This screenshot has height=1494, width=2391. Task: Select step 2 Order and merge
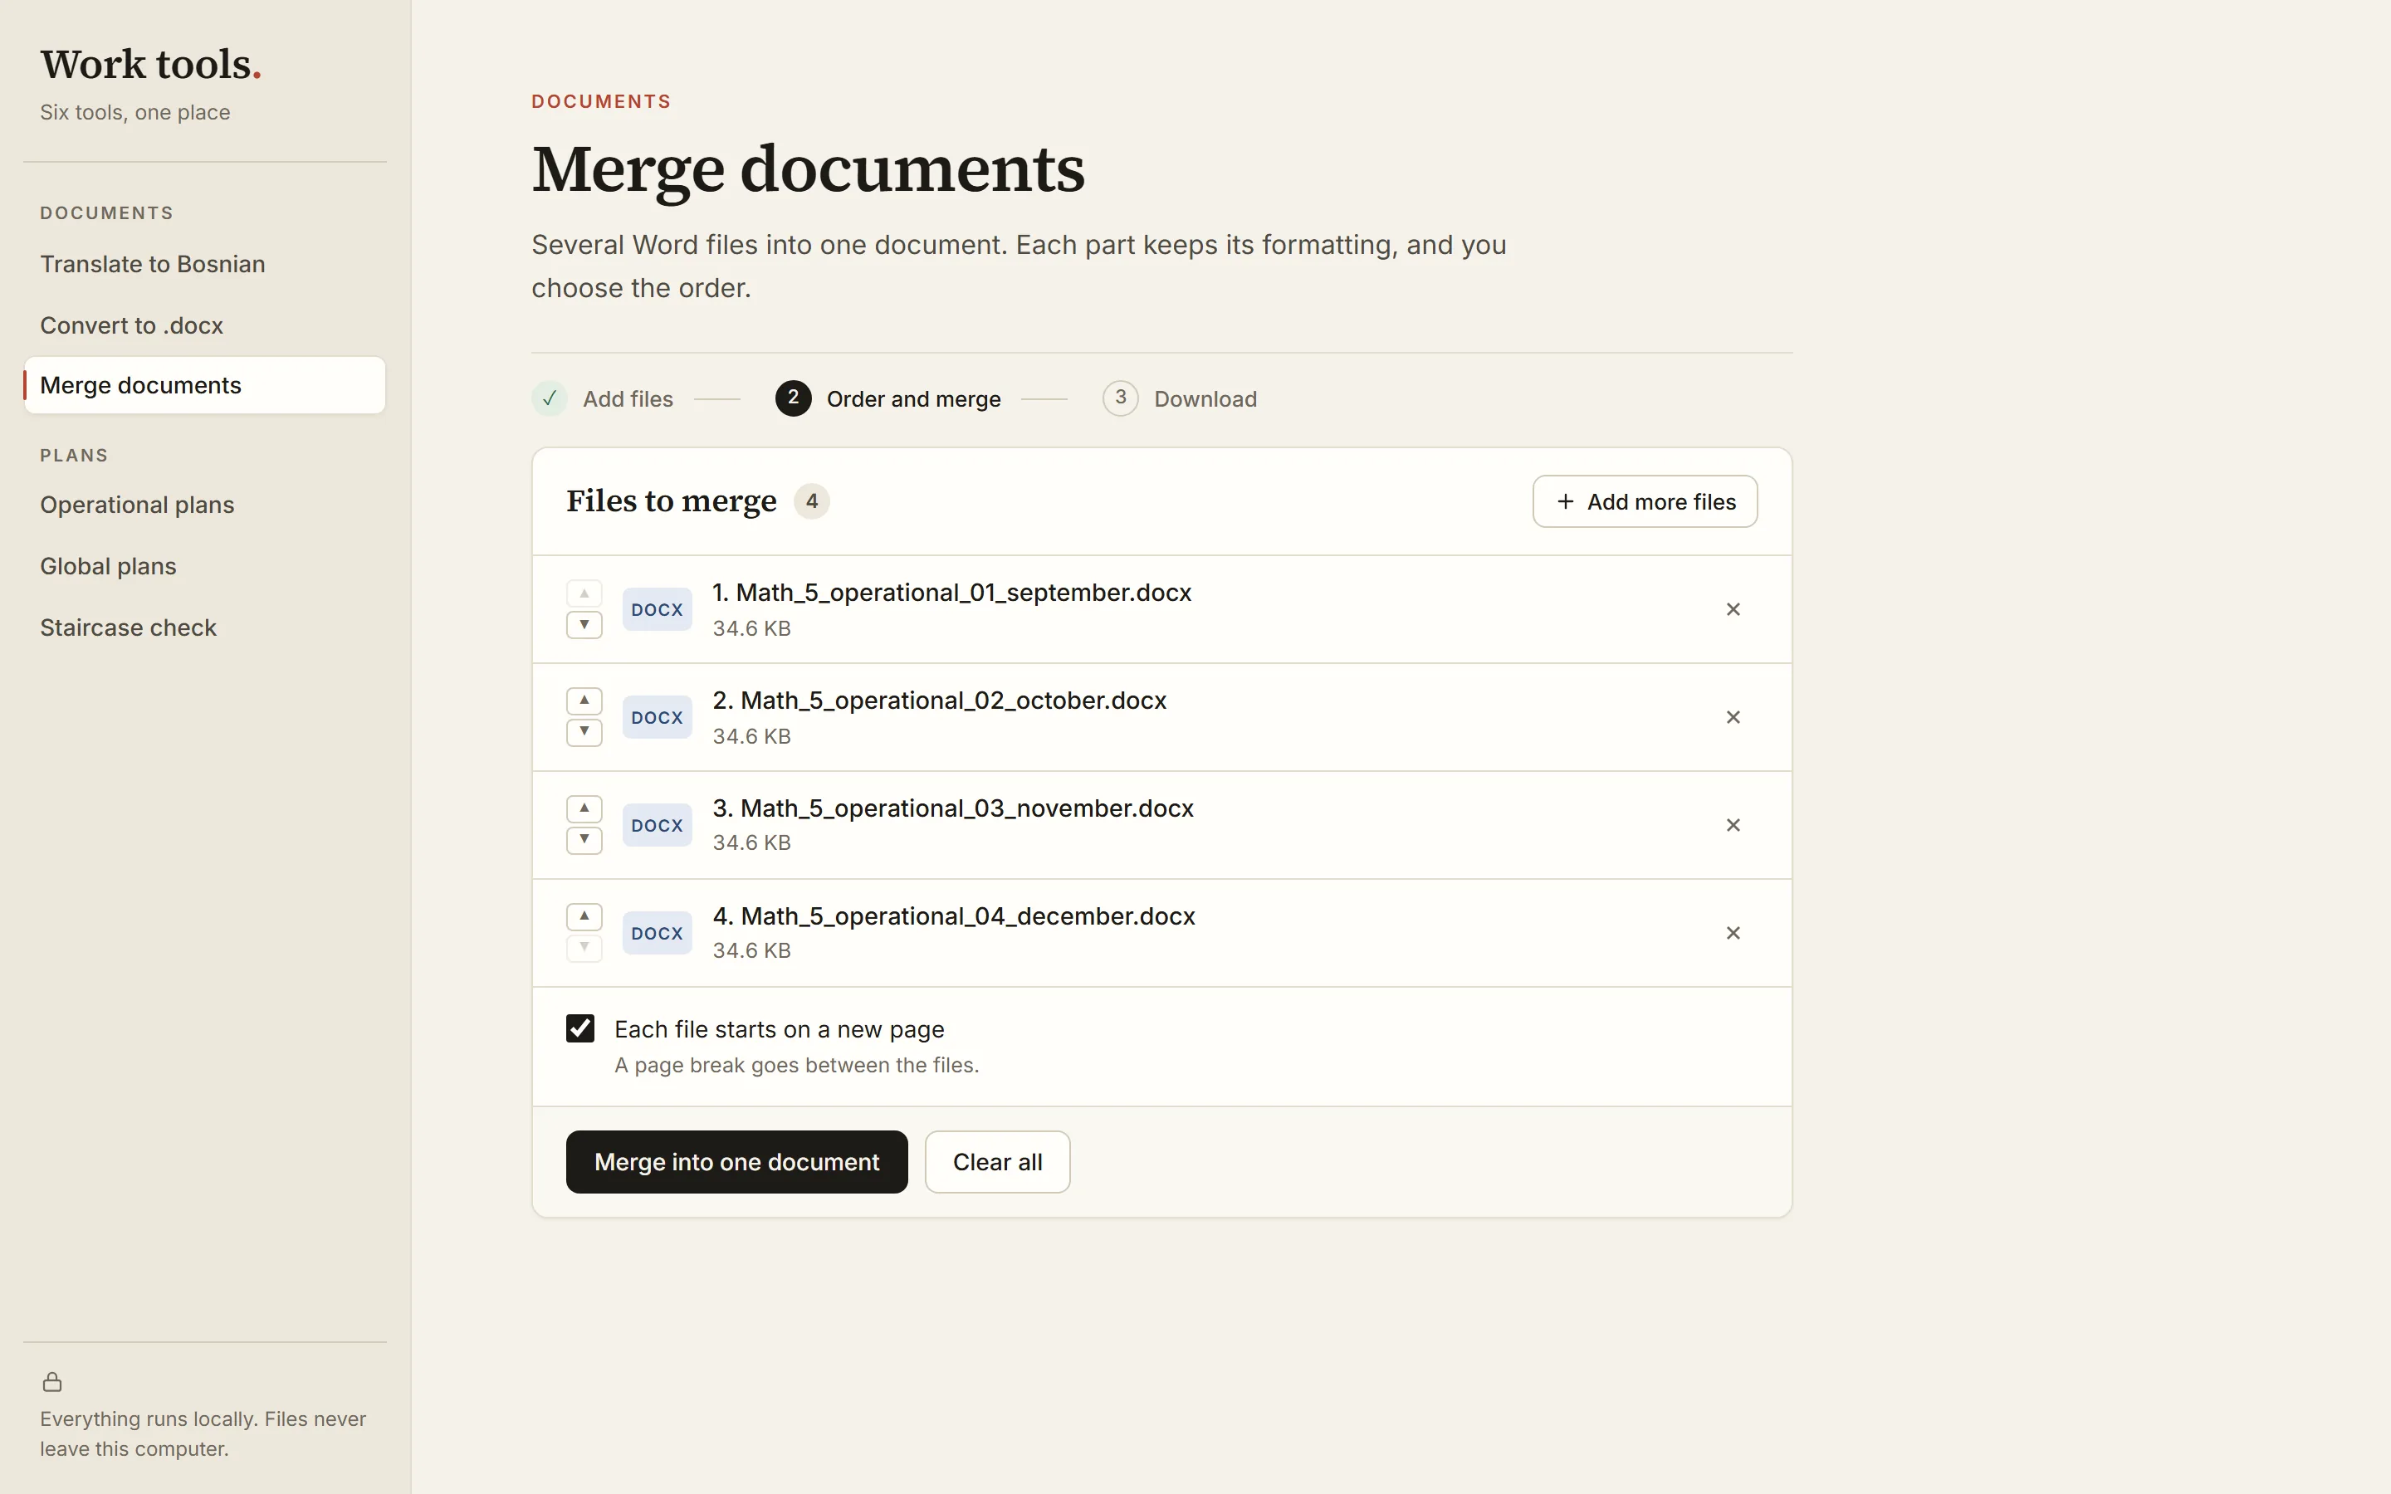coord(888,398)
